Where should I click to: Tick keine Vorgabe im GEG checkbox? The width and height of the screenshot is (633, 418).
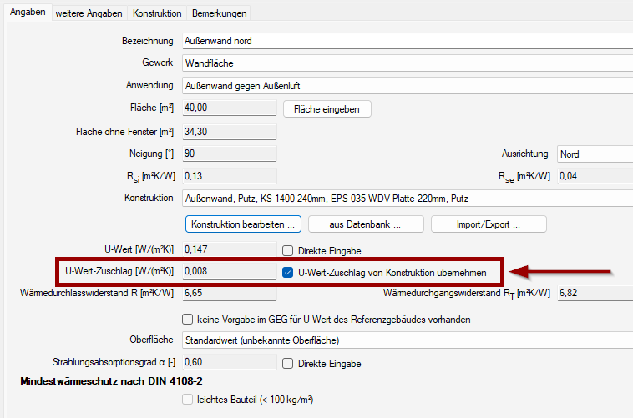(x=188, y=319)
